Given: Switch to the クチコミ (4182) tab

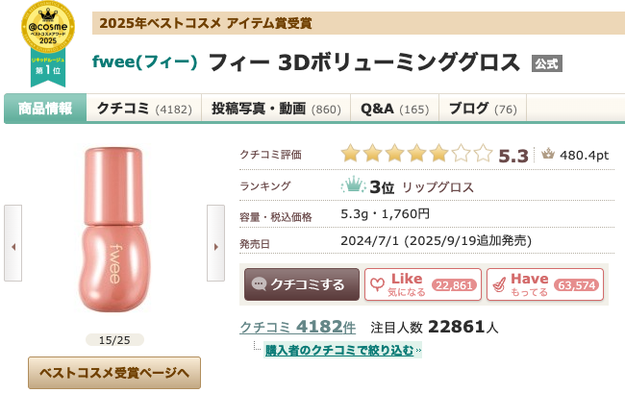Looking at the screenshot, I should (x=143, y=109).
